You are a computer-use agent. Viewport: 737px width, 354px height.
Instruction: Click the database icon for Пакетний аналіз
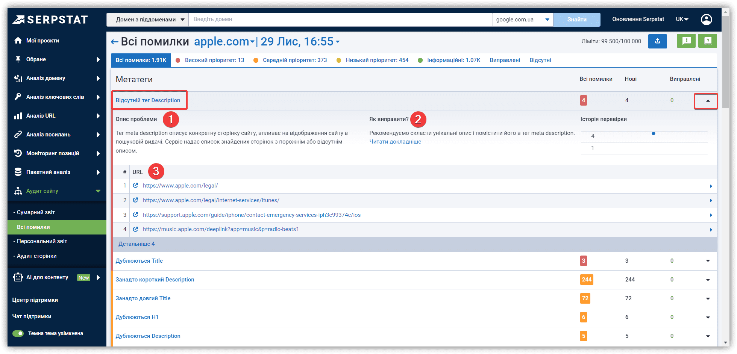coord(18,172)
